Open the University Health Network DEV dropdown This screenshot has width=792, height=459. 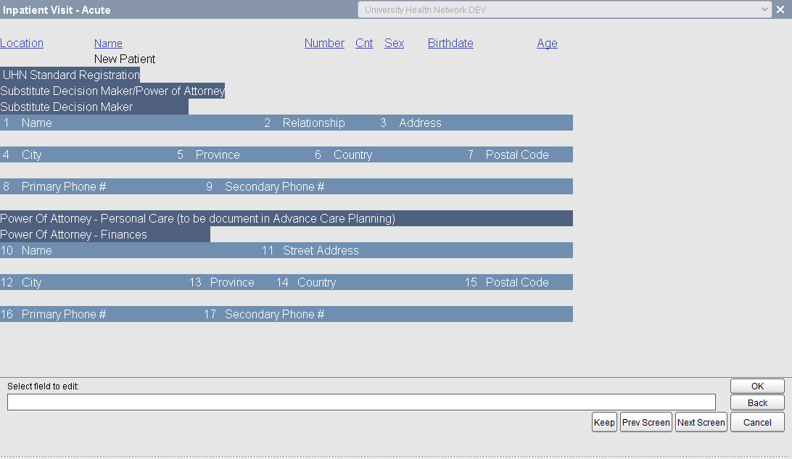[x=565, y=9]
